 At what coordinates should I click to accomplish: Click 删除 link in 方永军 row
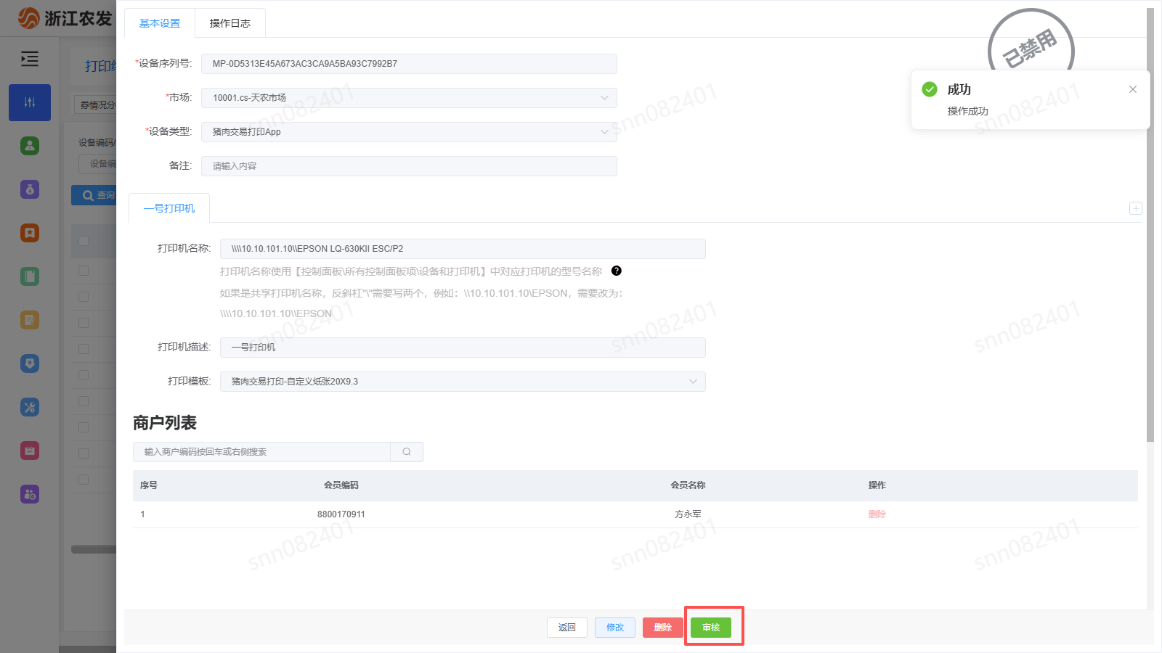pos(877,514)
